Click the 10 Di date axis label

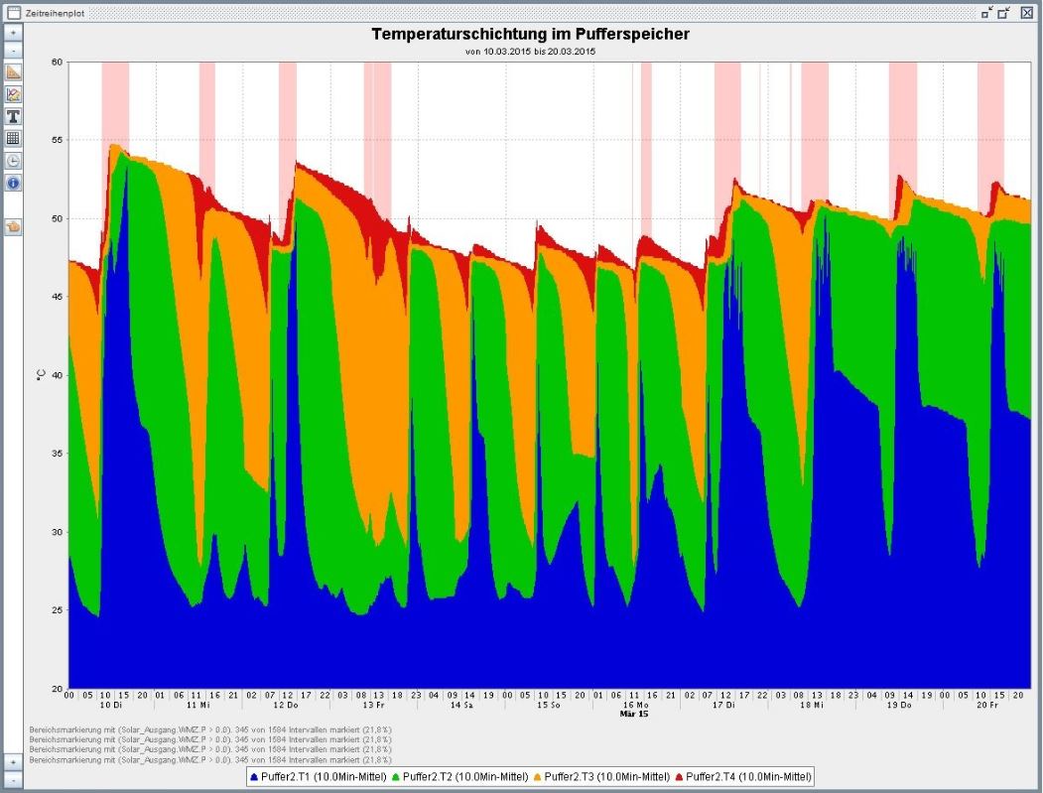110,705
